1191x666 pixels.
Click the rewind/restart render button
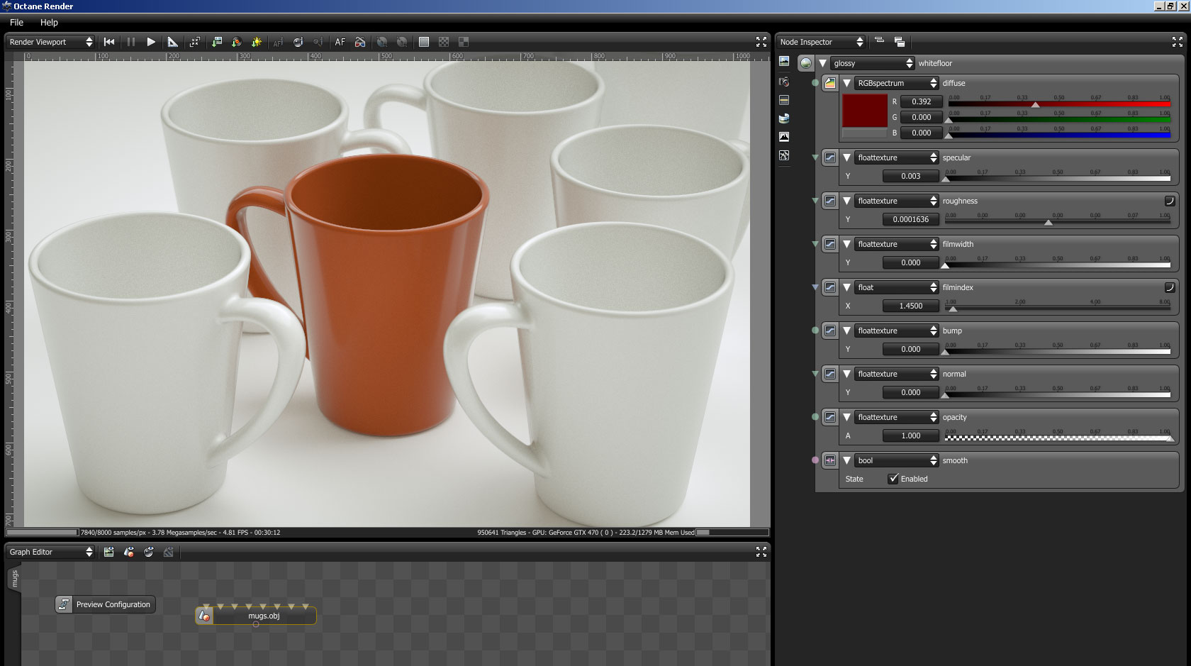[x=109, y=42]
